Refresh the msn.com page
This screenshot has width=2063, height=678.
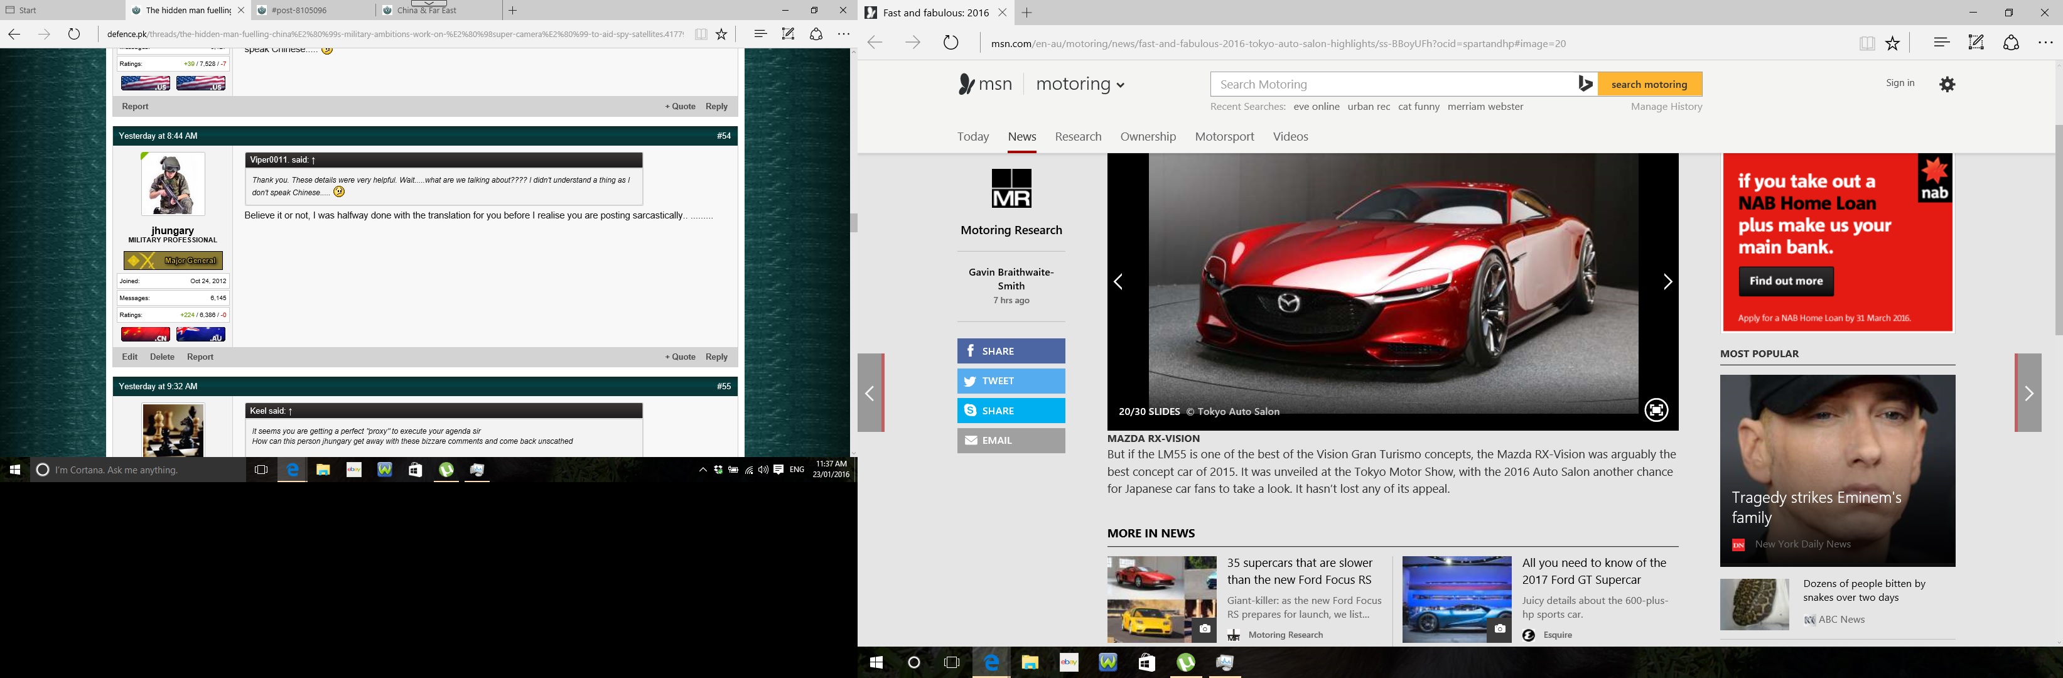[x=951, y=43]
